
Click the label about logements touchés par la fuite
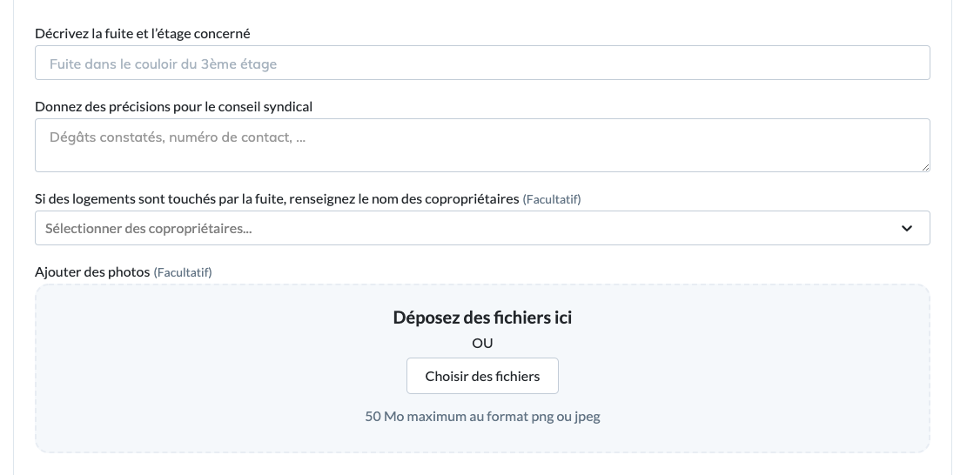tap(277, 199)
